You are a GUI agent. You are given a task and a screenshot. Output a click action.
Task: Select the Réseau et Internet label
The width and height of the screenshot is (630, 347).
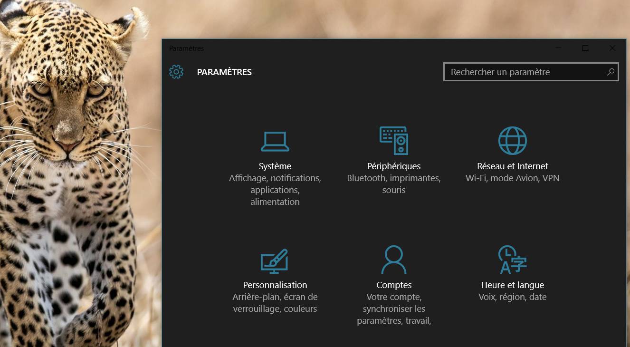[513, 166]
